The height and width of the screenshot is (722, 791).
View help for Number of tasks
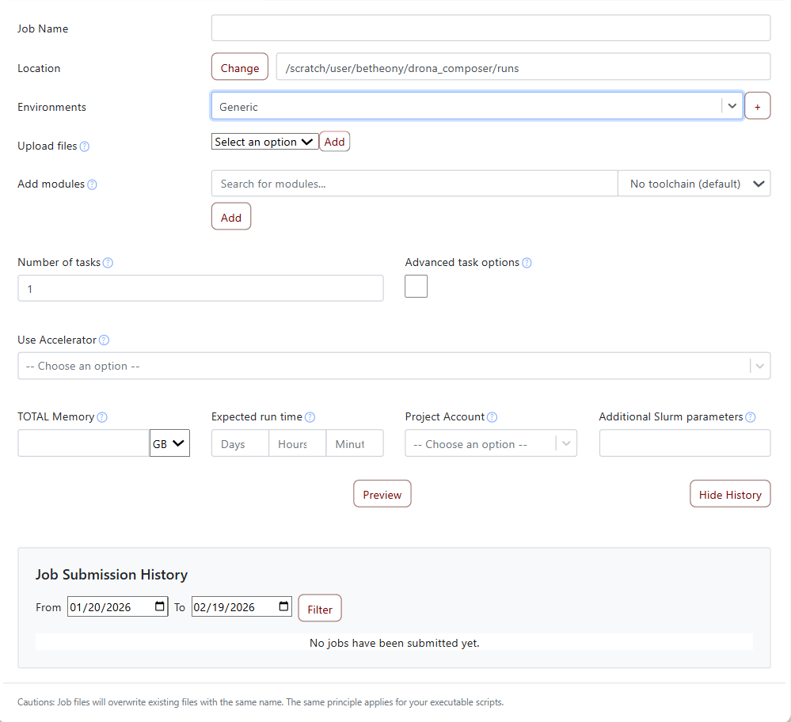(108, 262)
